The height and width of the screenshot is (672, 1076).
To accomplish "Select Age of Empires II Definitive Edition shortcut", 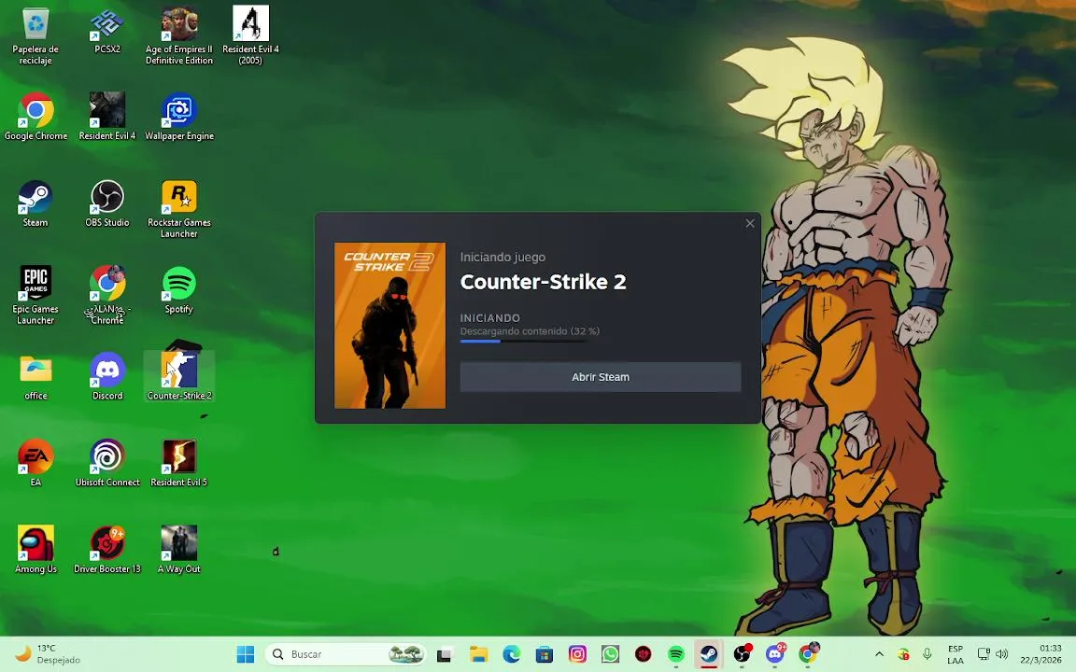I will [179, 35].
